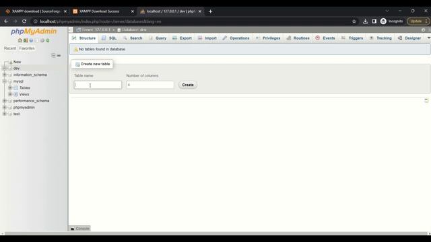The image size is (431, 242).
Task: Click the link with main panel icon
Action: pos(59,55)
